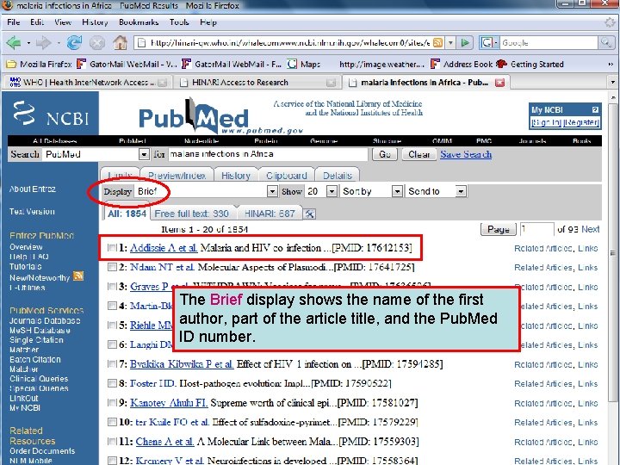Check the box for result 2 Ndam NT
This screenshot has width=620, height=465.
(112, 267)
